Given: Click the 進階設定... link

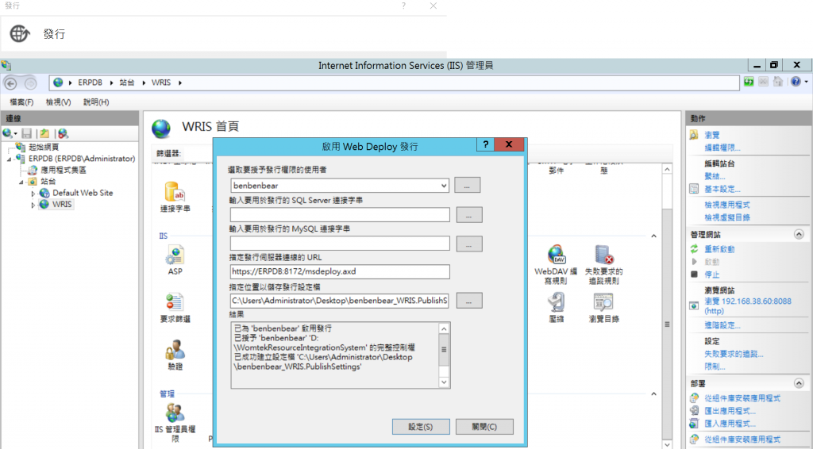Looking at the screenshot, I should [722, 325].
